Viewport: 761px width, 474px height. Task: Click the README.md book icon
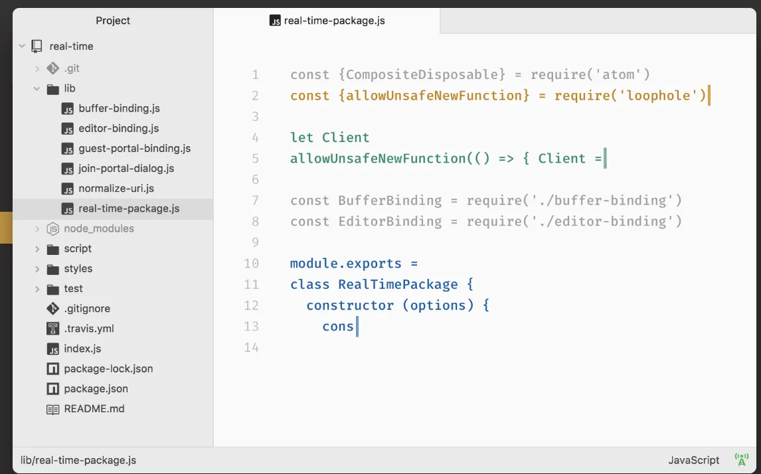click(x=52, y=409)
